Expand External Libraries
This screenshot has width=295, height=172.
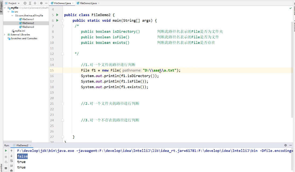click(x=4, y=34)
